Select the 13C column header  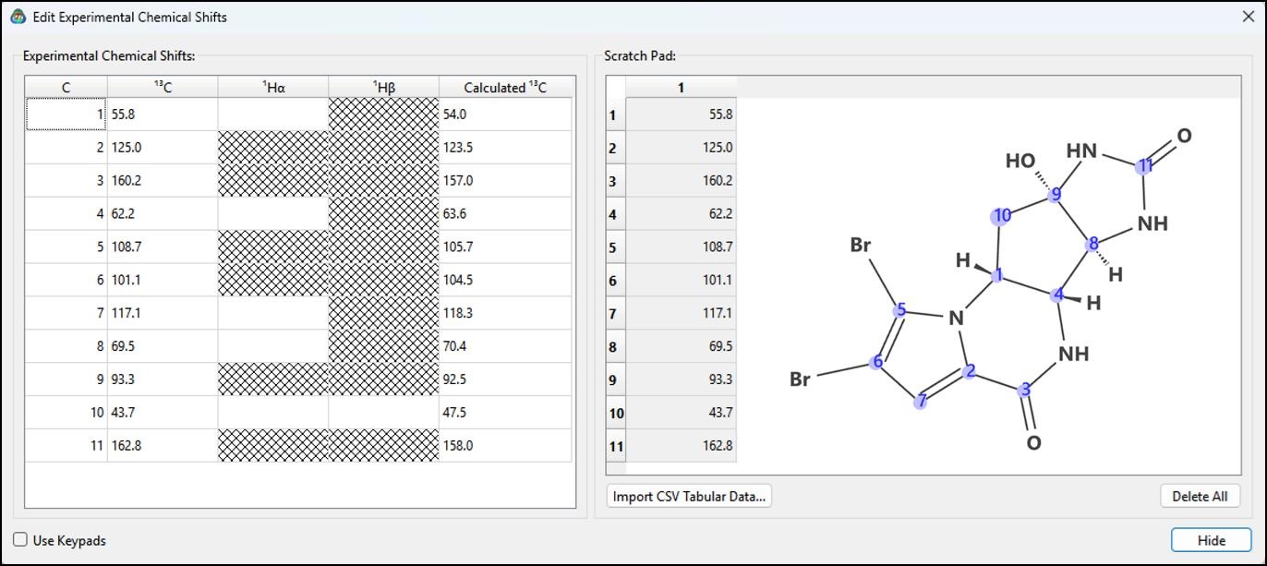click(163, 88)
